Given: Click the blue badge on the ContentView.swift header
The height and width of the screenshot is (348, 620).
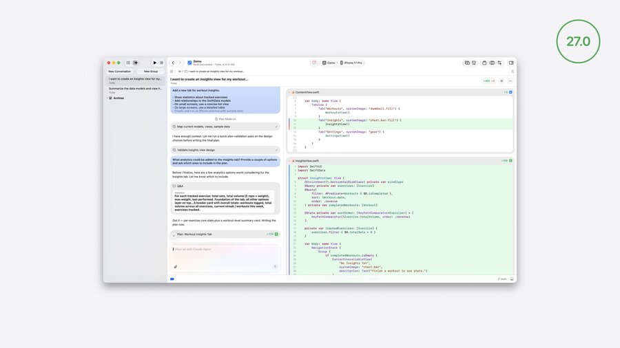Looking at the screenshot, I should pos(510,92).
